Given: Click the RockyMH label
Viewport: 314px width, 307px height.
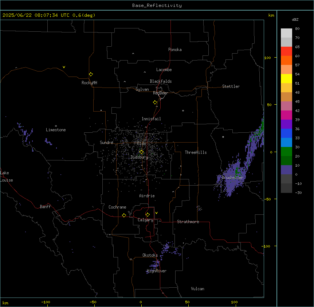Looking at the screenshot, I should click(89, 83).
